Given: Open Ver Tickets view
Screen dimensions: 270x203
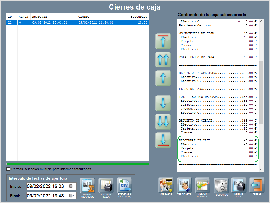Looking at the screenshot, I should [x=184, y=185].
